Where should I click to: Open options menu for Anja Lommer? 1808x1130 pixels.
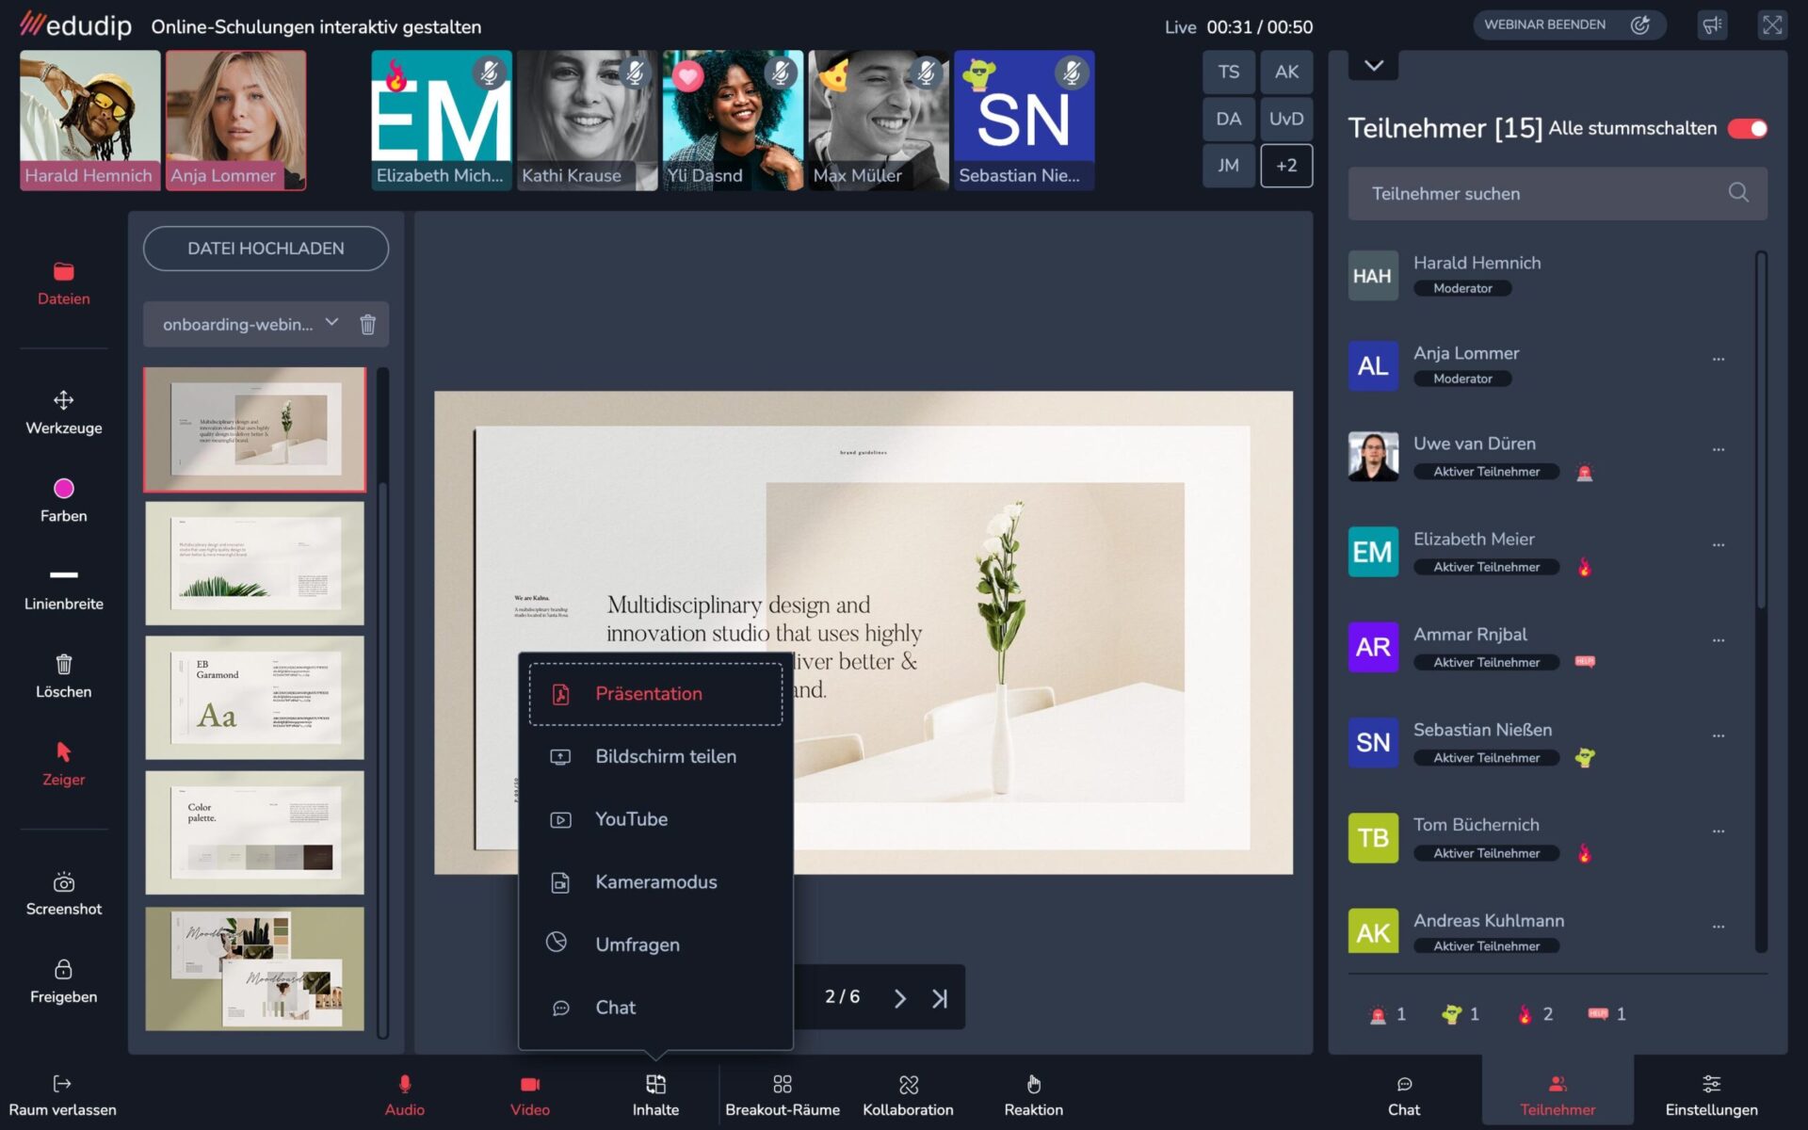coord(1718,359)
